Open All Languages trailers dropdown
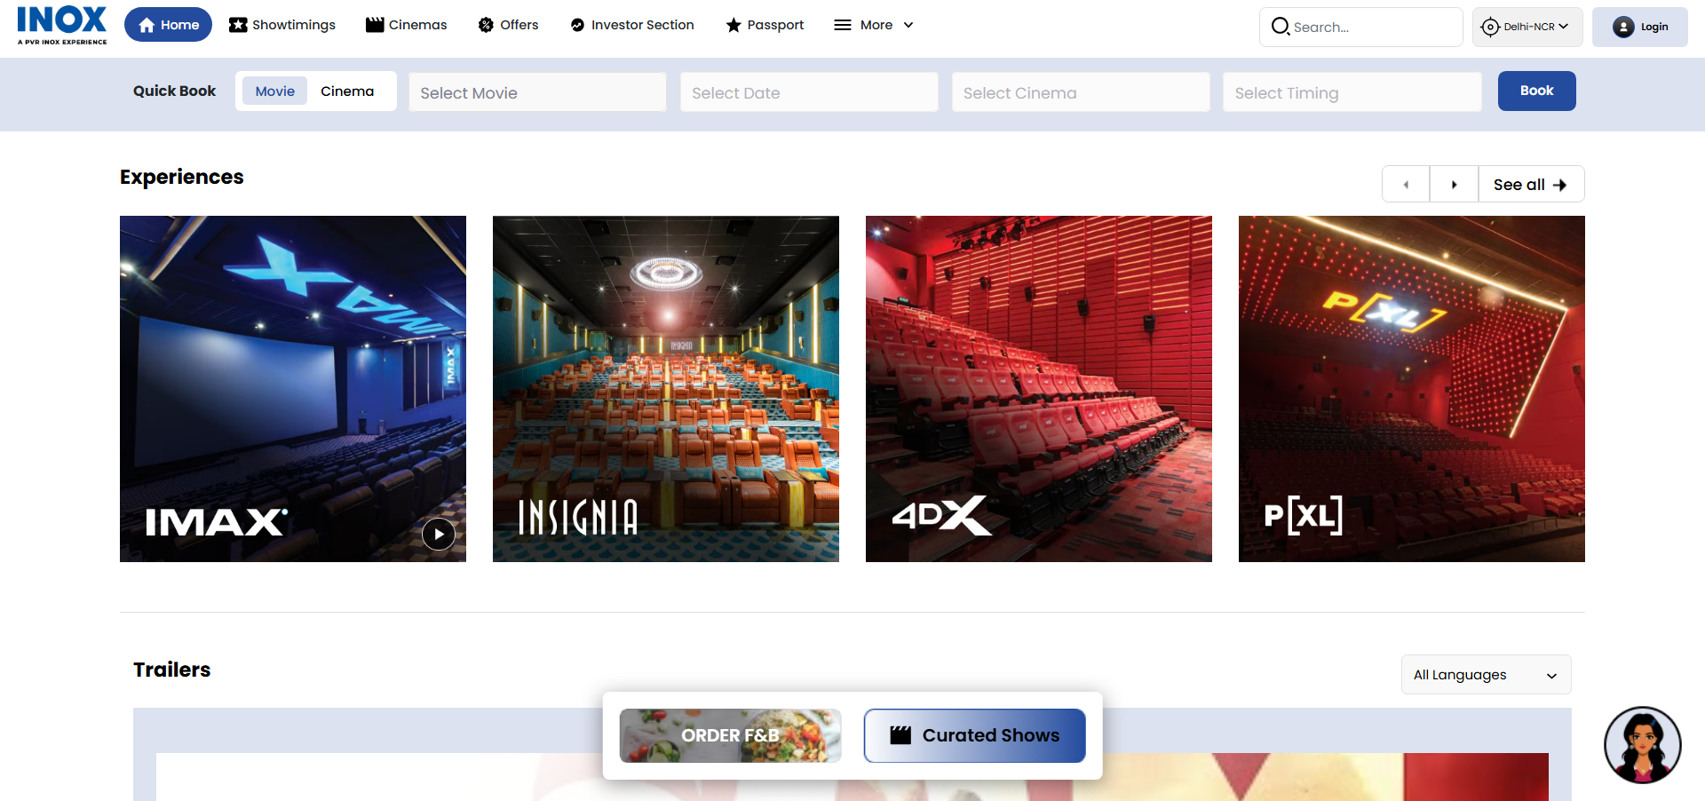This screenshot has height=801, width=1705. click(x=1486, y=675)
